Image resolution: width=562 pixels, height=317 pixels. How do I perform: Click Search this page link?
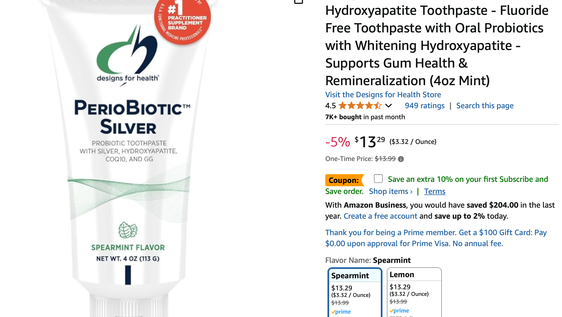(485, 106)
